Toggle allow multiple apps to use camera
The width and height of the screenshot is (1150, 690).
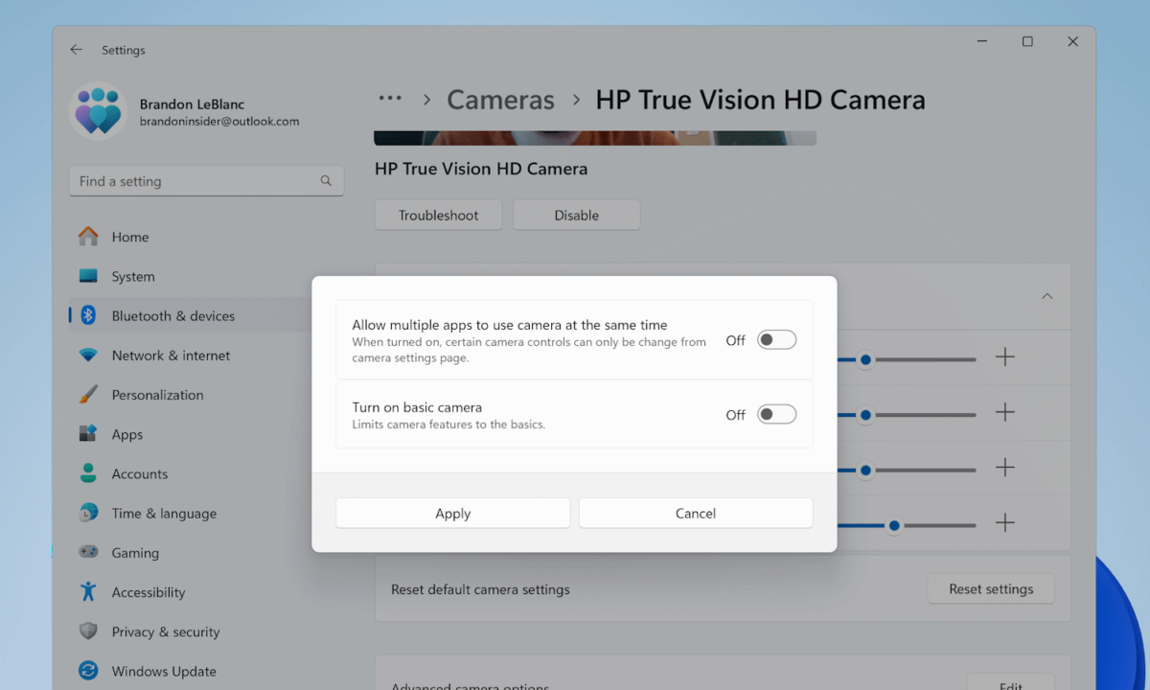pyautogui.click(x=777, y=339)
